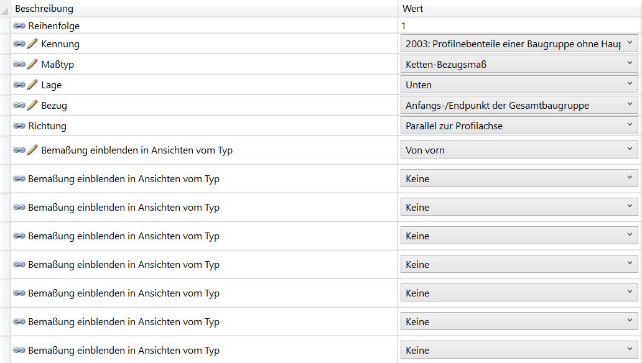Click the select-all corner triangle in the header

tap(5, 9)
